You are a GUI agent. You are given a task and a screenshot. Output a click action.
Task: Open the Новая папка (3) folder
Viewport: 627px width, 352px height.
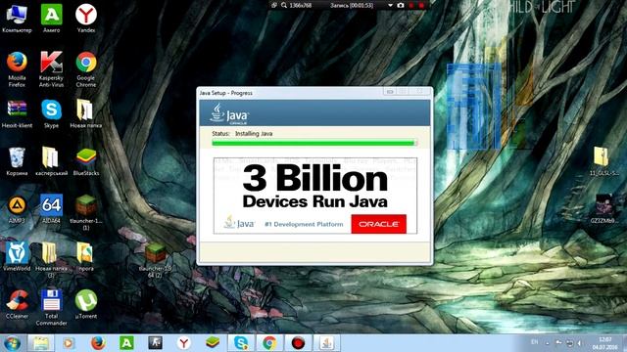click(x=51, y=260)
